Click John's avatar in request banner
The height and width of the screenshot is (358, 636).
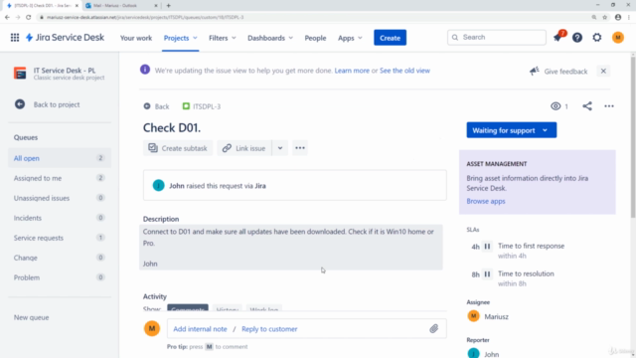pyautogui.click(x=158, y=186)
